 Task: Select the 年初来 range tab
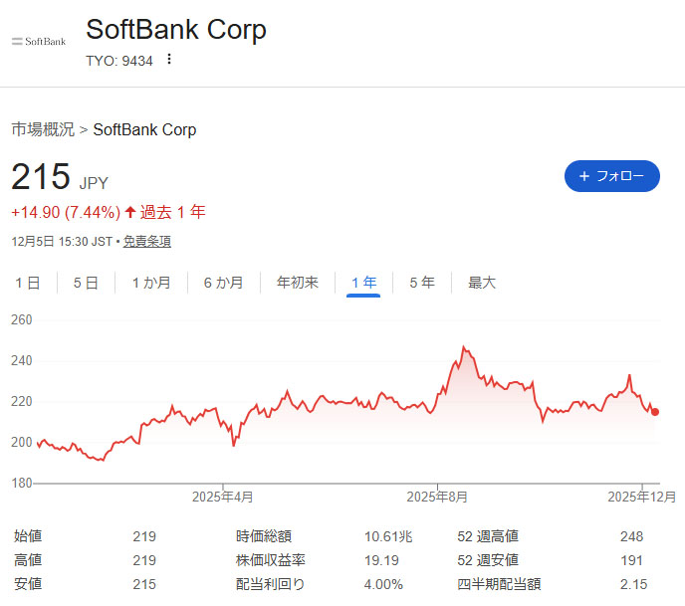(297, 283)
